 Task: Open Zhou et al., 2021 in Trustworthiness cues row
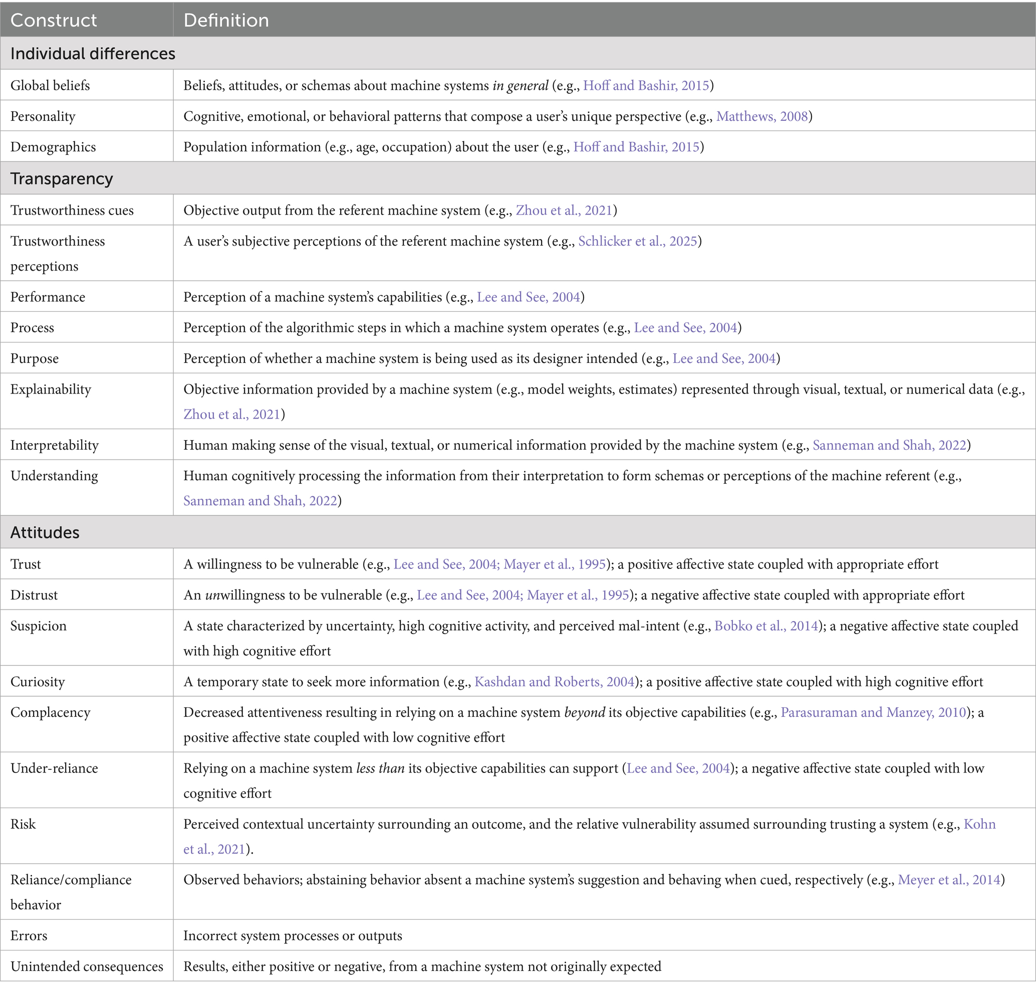coord(564,211)
